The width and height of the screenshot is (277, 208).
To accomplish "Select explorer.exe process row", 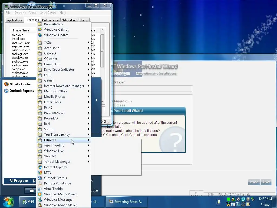I will pos(21,46).
